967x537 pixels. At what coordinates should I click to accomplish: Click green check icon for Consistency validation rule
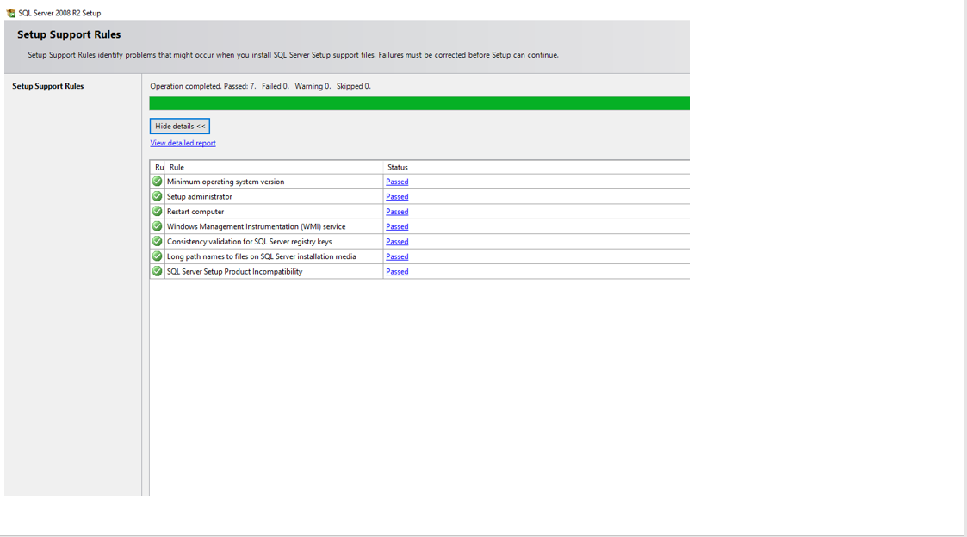(158, 241)
